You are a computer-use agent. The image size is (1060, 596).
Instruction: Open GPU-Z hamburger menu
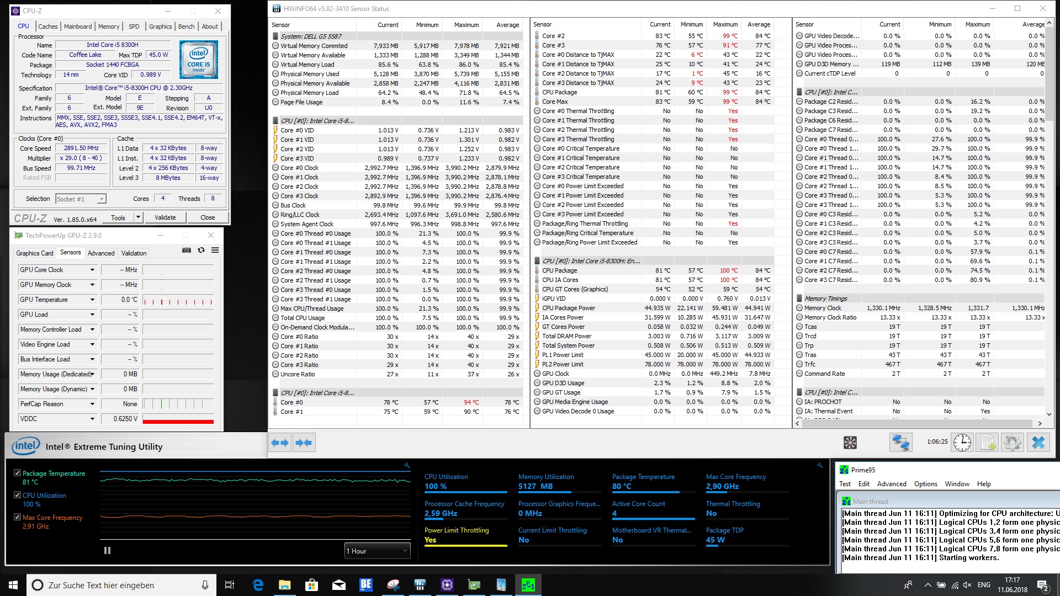pos(215,250)
